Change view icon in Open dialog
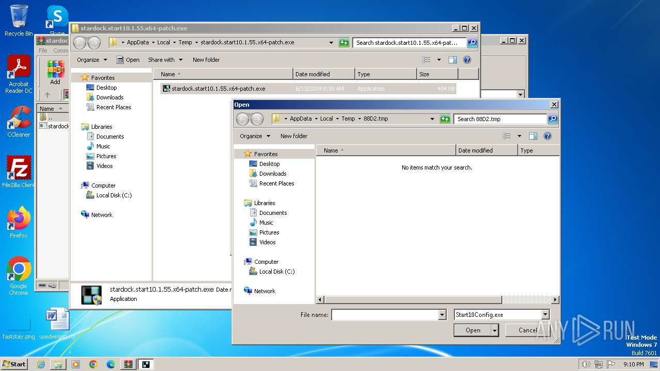This screenshot has width=660, height=371. click(x=507, y=136)
